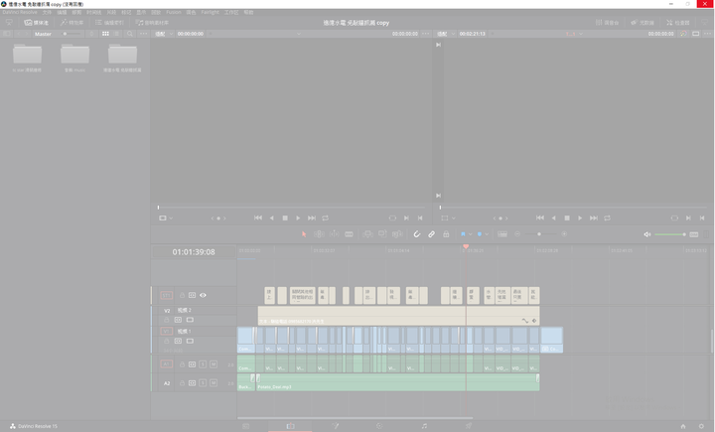Toggle the Position Lock padlock icon
Image resolution: width=715 pixels, height=432 pixels.
[x=446, y=234]
